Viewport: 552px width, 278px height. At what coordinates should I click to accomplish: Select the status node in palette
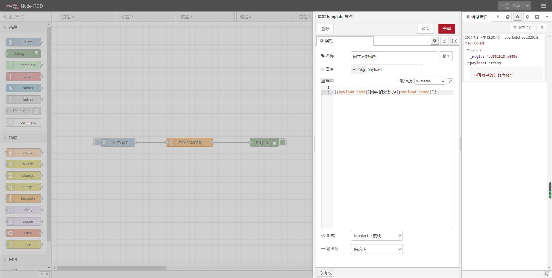pos(24,88)
